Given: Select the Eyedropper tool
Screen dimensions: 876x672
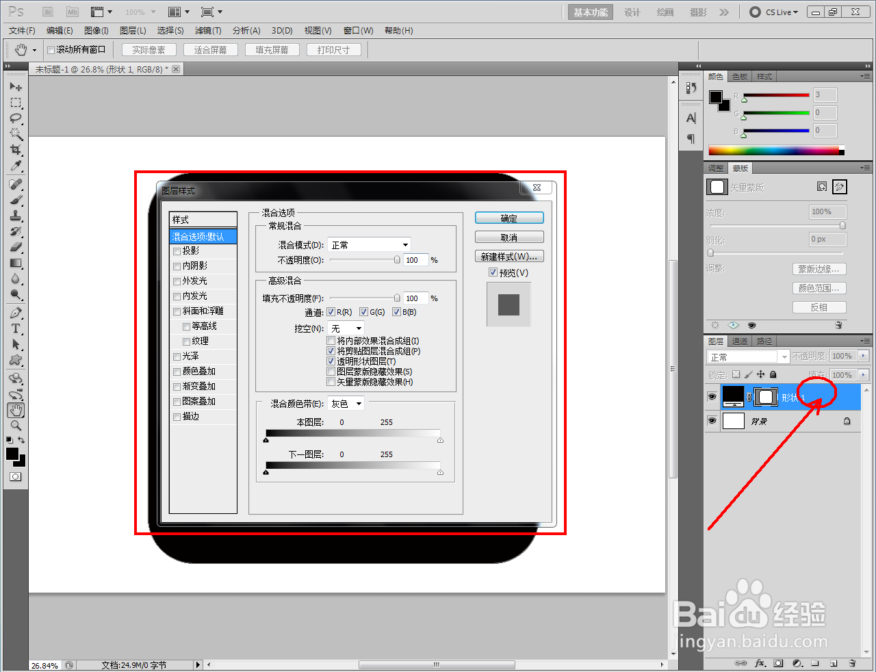Looking at the screenshot, I should (16, 166).
